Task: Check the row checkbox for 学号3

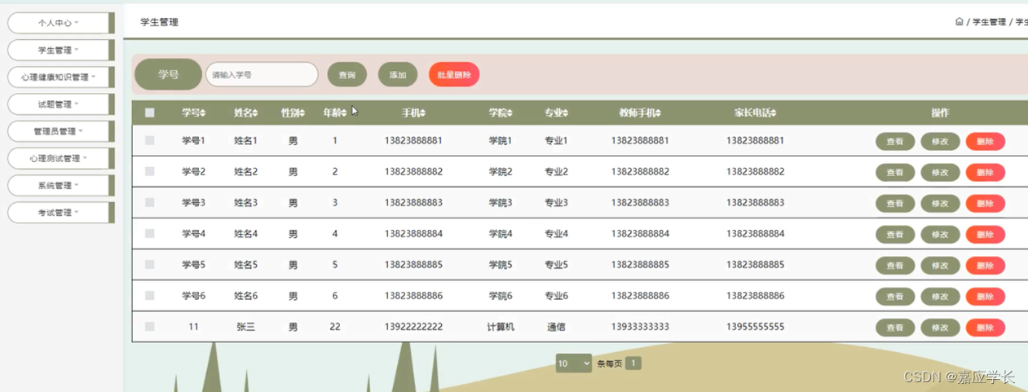Action: [x=149, y=202]
